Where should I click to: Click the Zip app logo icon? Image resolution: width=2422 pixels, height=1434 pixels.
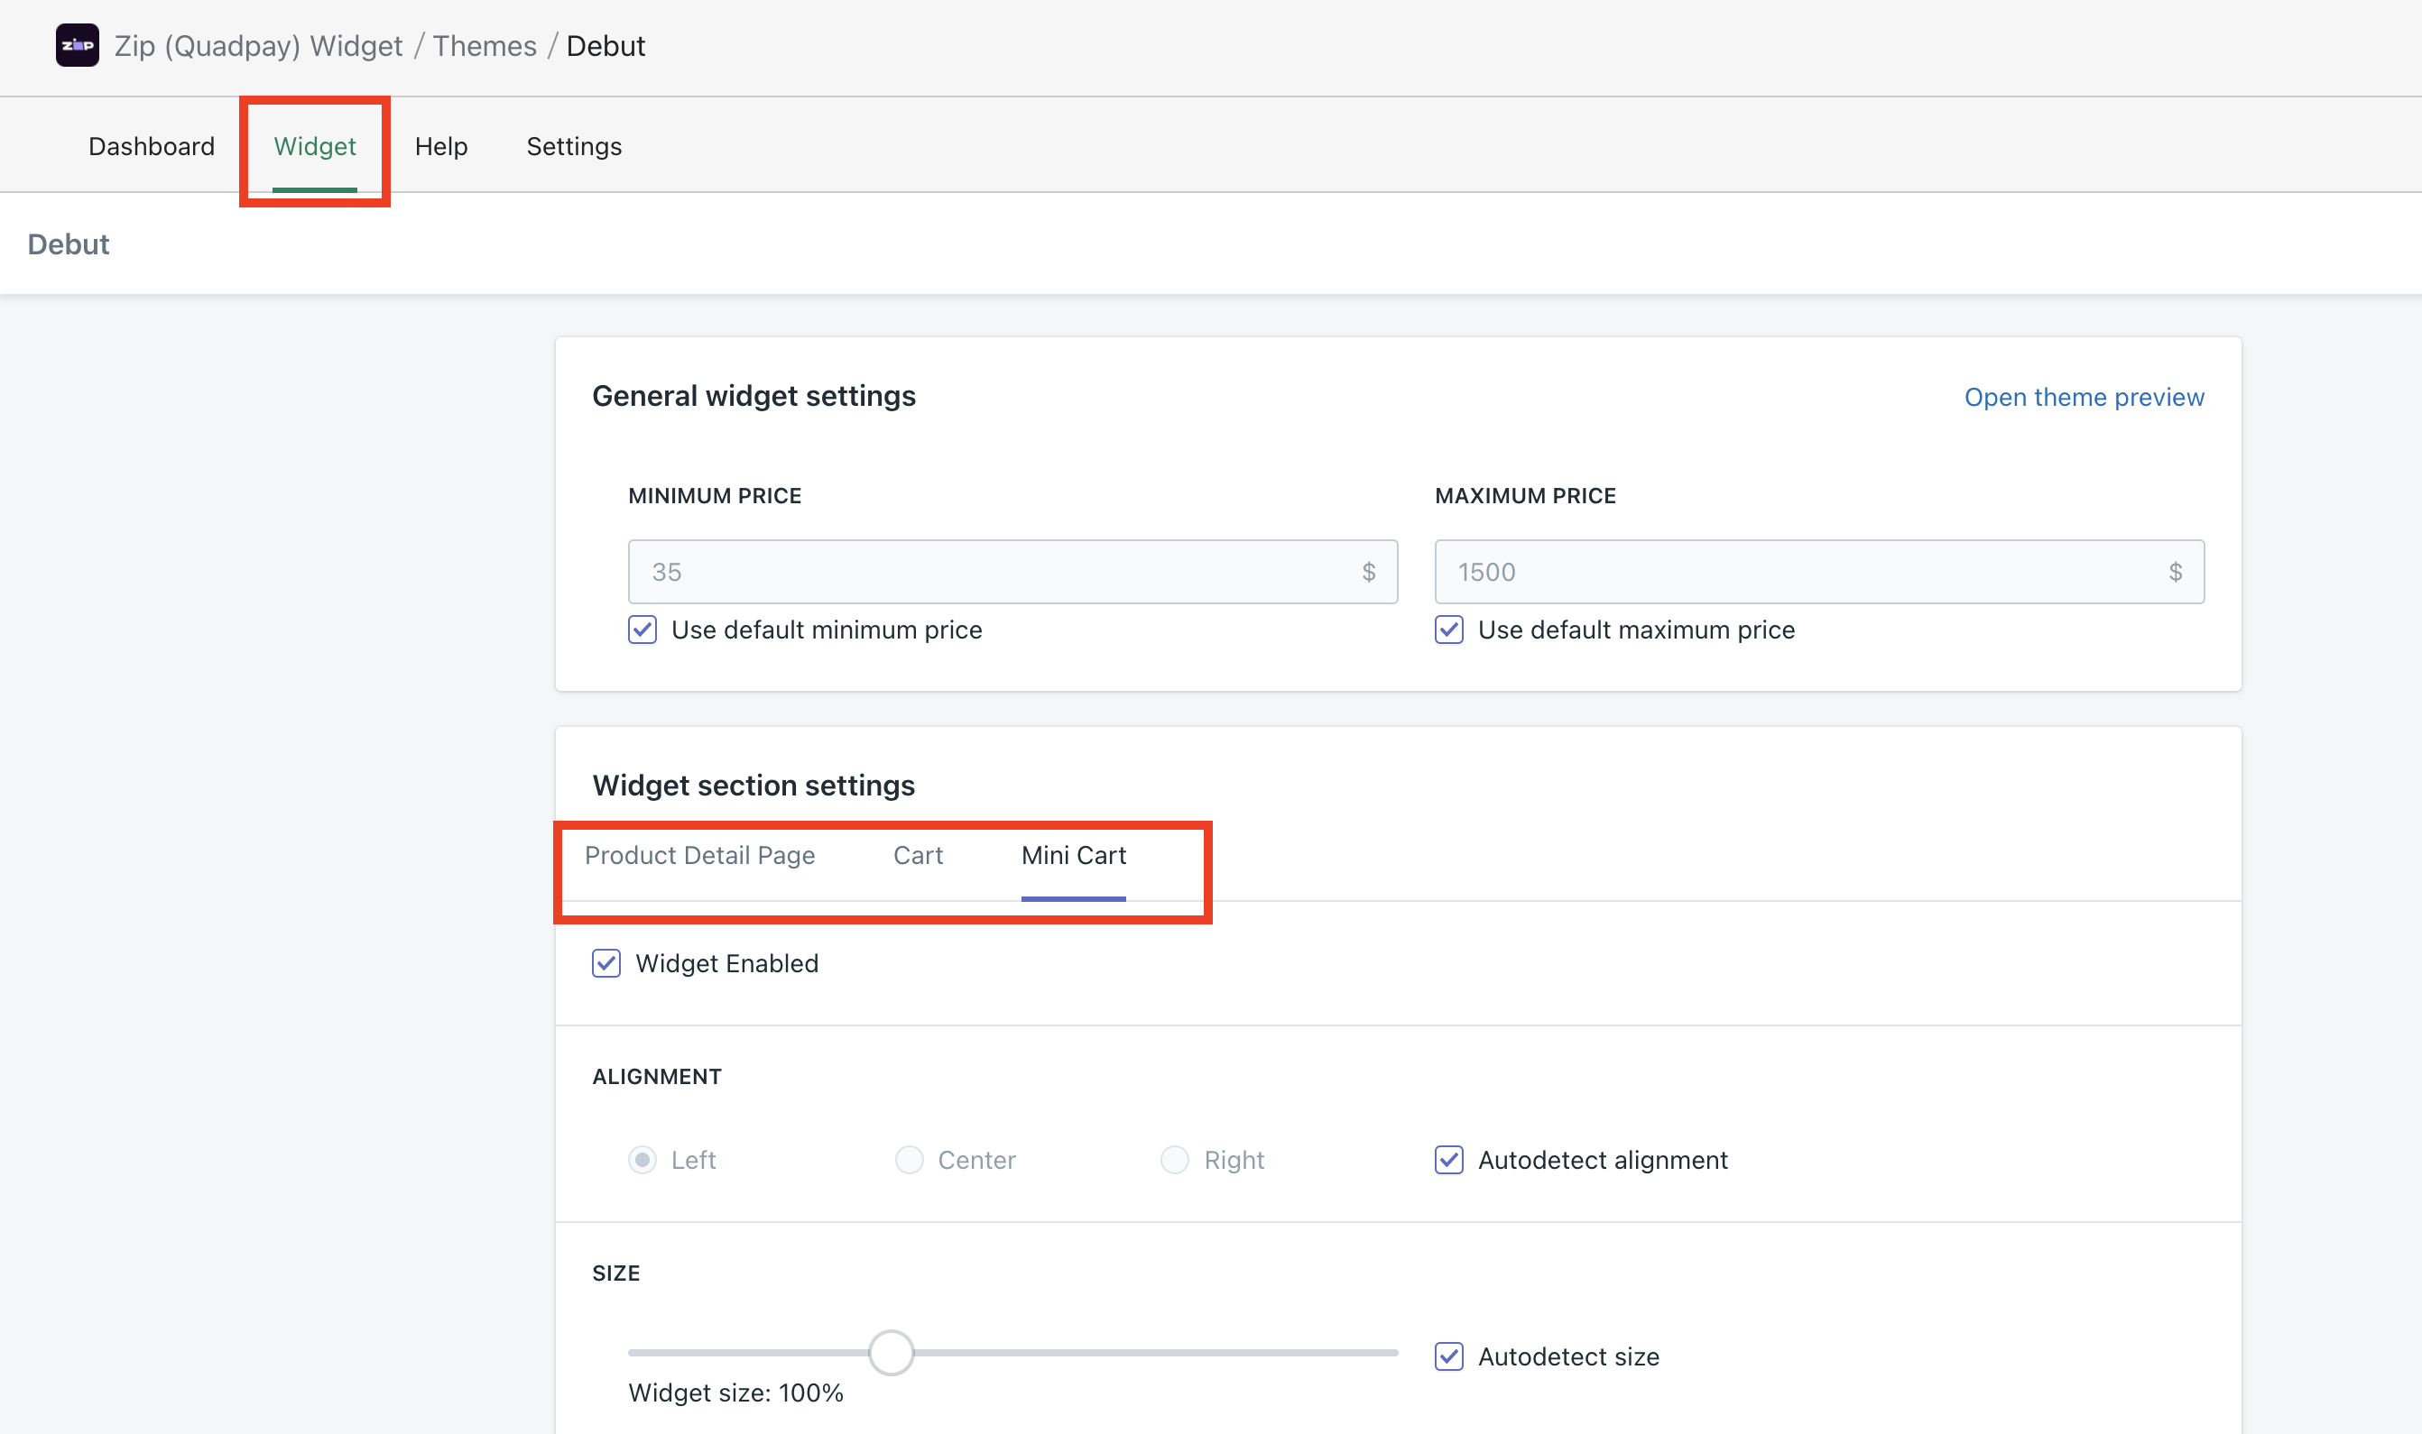(x=78, y=45)
